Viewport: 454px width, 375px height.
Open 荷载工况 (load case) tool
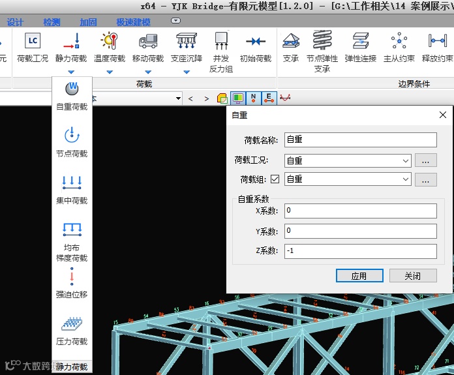click(33, 48)
